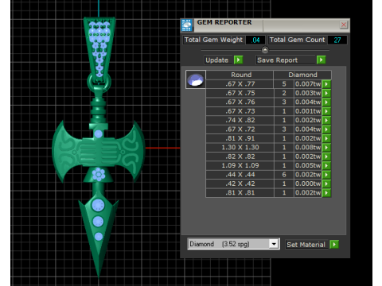Click the Gem Reporter panel logo icon

point(187,25)
